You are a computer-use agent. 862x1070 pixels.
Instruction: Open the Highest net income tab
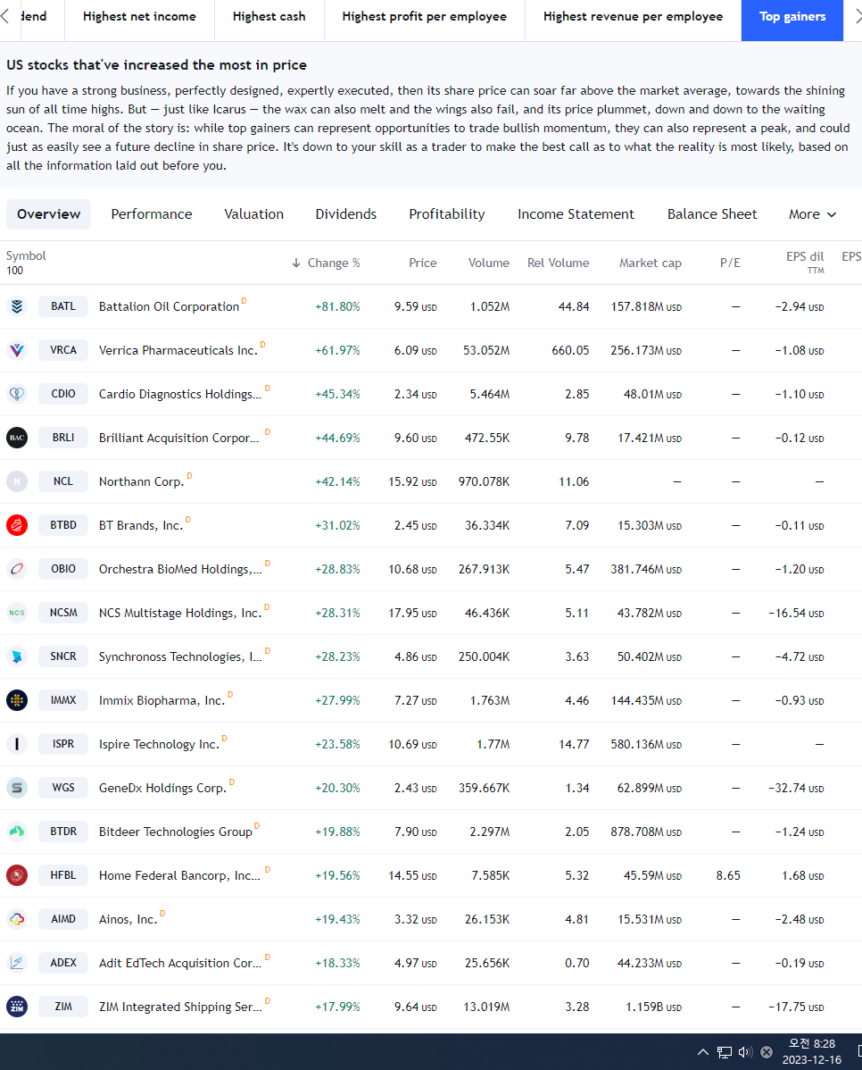click(x=139, y=16)
